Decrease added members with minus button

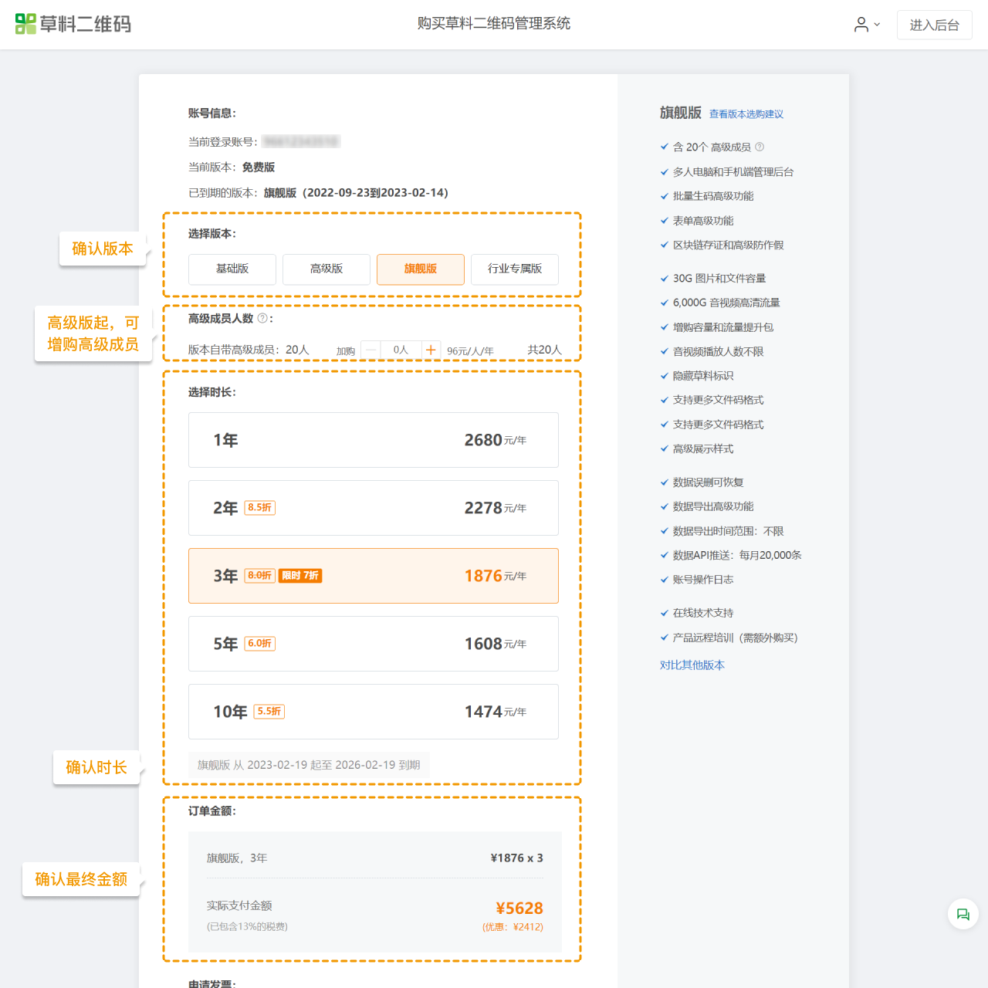tap(370, 350)
